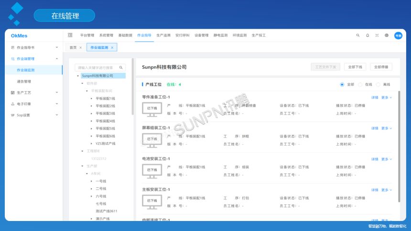Collapse the 作业端管理 sidebar menu chevron
The height and width of the screenshot is (231, 411).
[x=57, y=59]
